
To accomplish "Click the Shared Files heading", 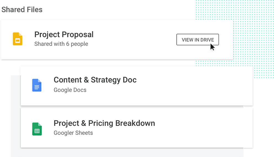I will 22,10.
